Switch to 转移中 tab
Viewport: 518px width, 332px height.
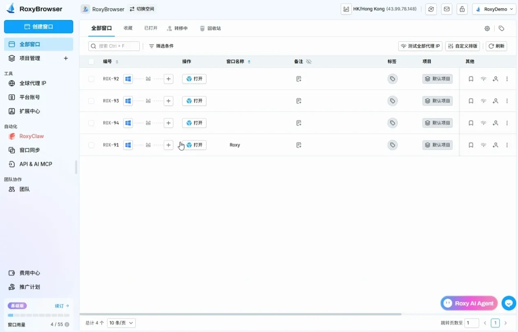pyautogui.click(x=177, y=29)
